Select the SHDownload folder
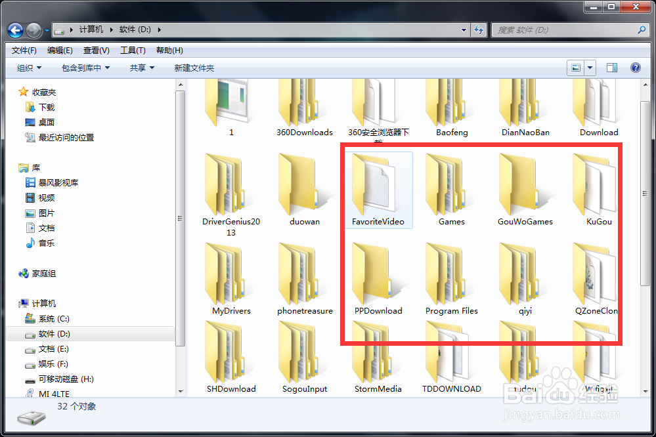Screen dimensions: 656x437 [231, 358]
